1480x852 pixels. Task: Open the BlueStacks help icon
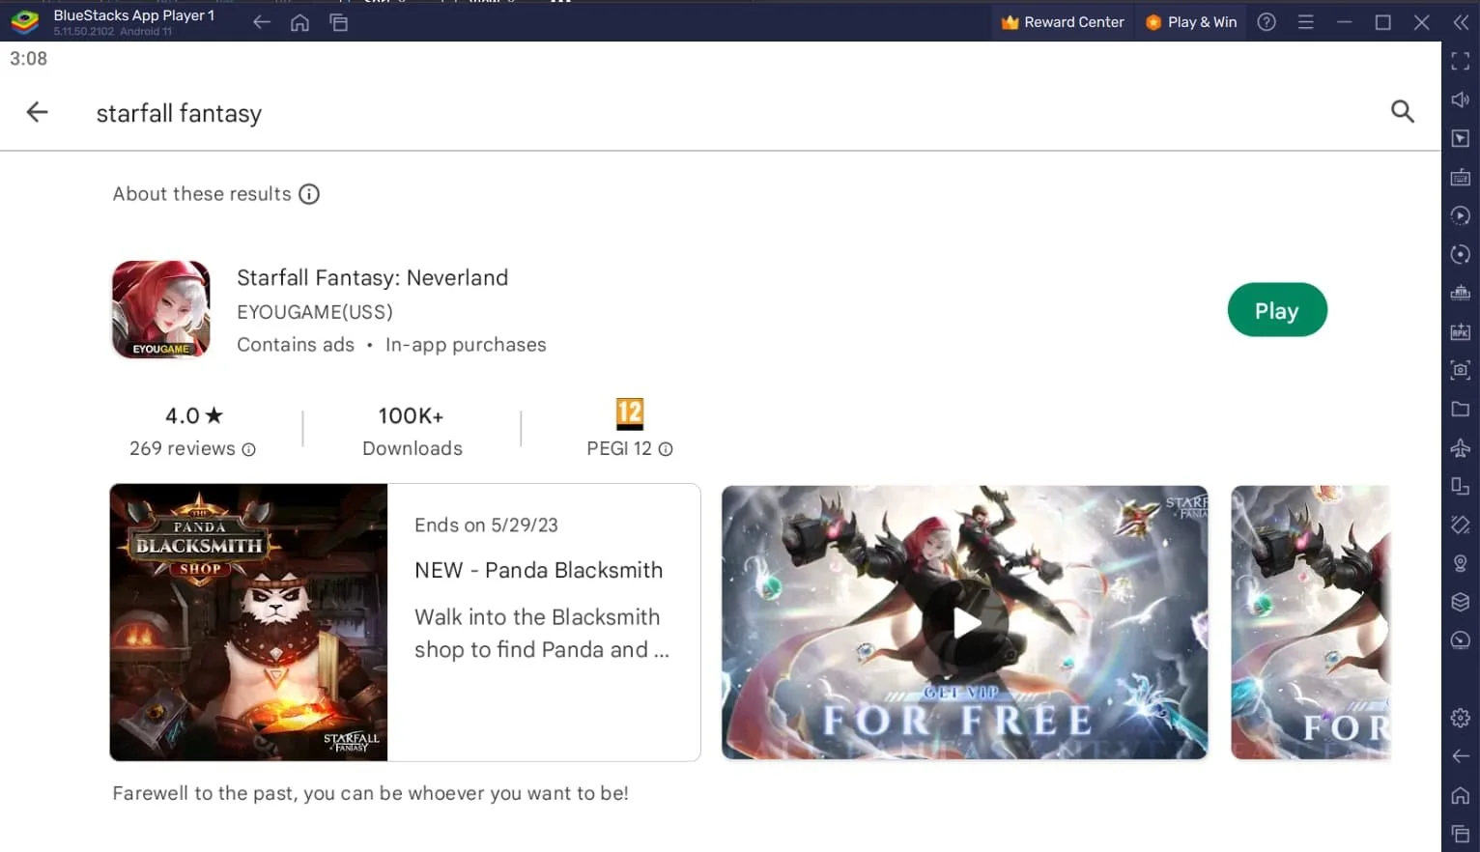click(1267, 22)
